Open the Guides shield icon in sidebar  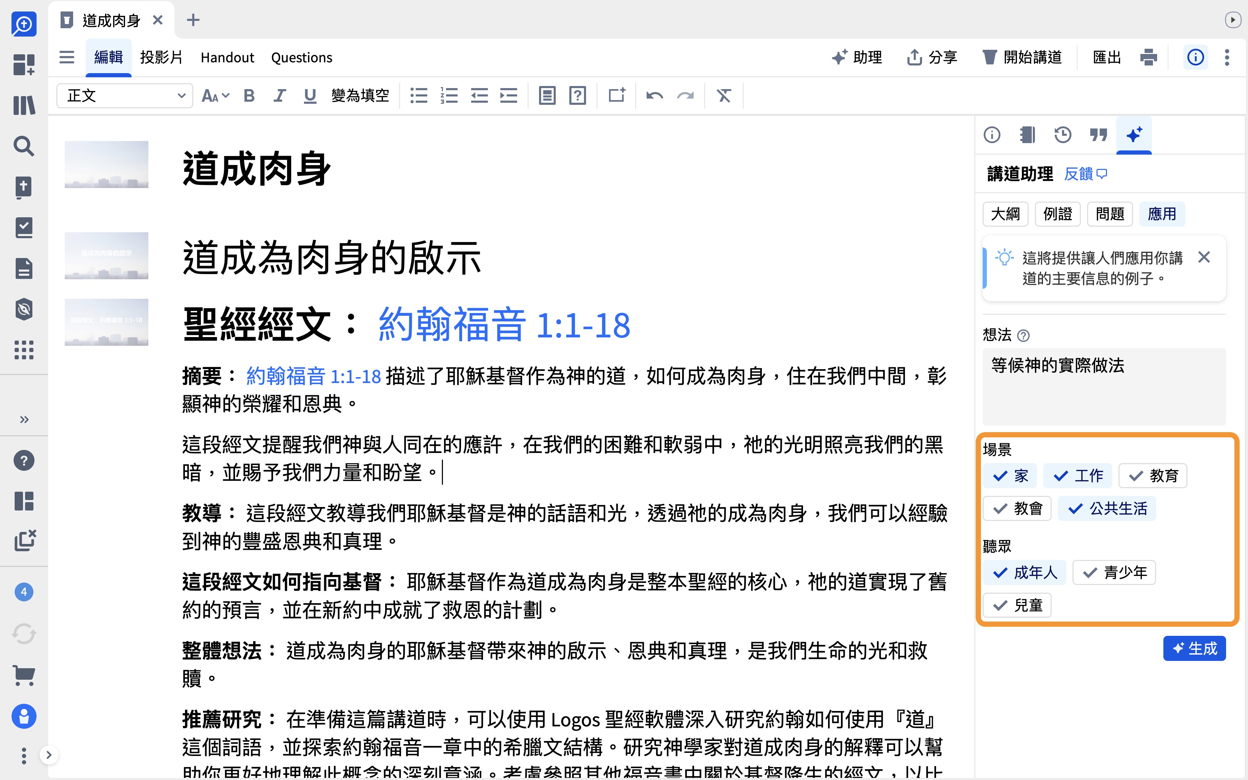(24, 309)
